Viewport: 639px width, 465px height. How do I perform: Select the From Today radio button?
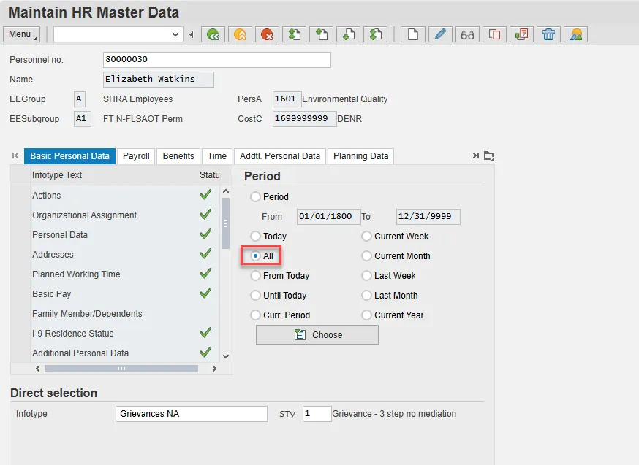255,276
